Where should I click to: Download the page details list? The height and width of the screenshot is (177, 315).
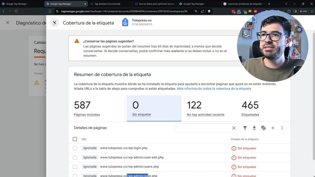point(254,128)
